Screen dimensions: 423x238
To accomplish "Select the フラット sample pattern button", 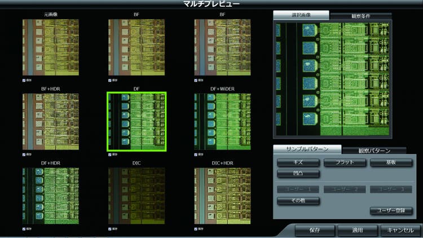I will pyautogui.click(x=345, y=162).
